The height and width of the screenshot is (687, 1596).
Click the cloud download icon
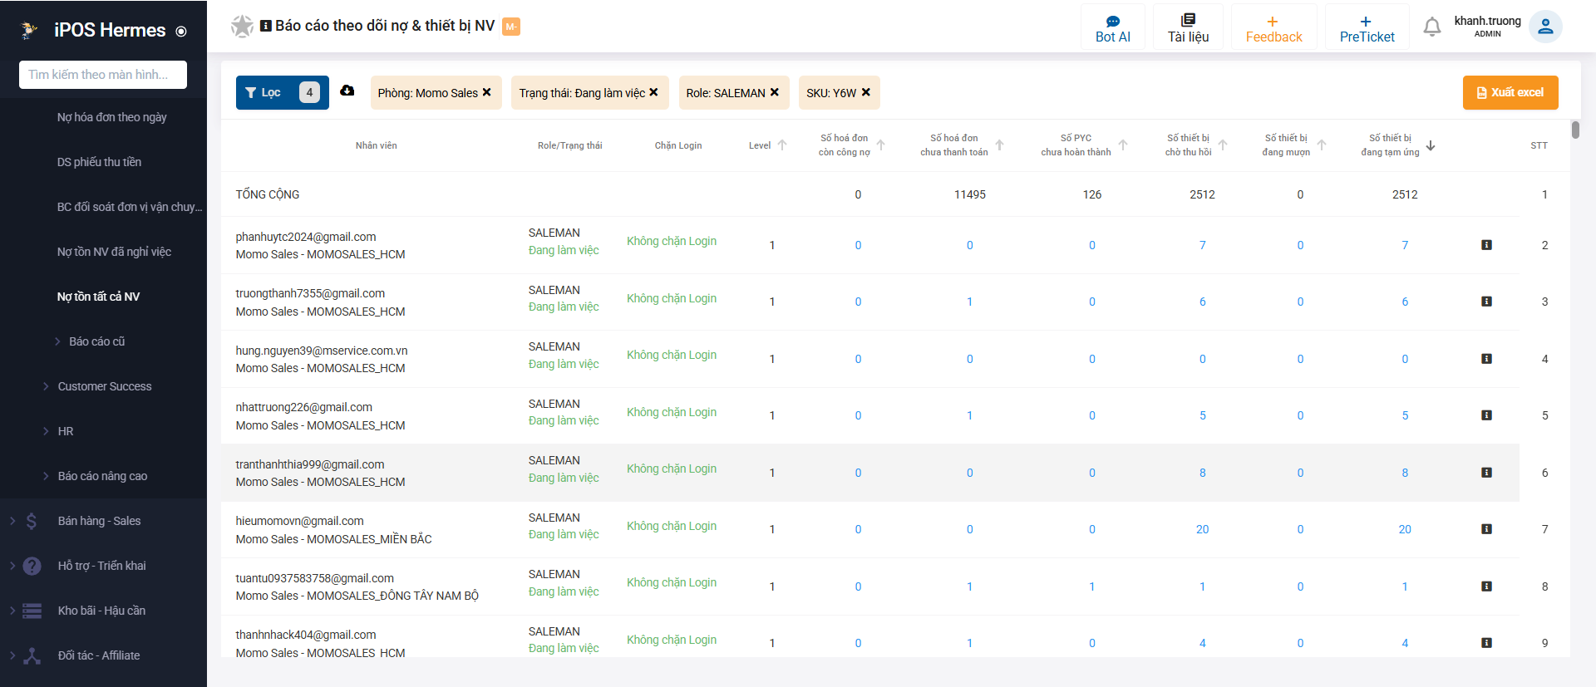point(347,91)
